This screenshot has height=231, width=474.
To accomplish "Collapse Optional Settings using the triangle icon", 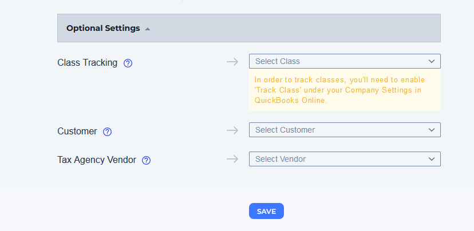I will (x=148, y=29).
